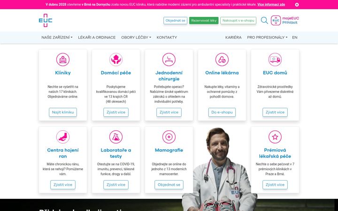Click the Jednodenní chirurgie bed icon
This screenshot has height=211, width=338.
169,60
